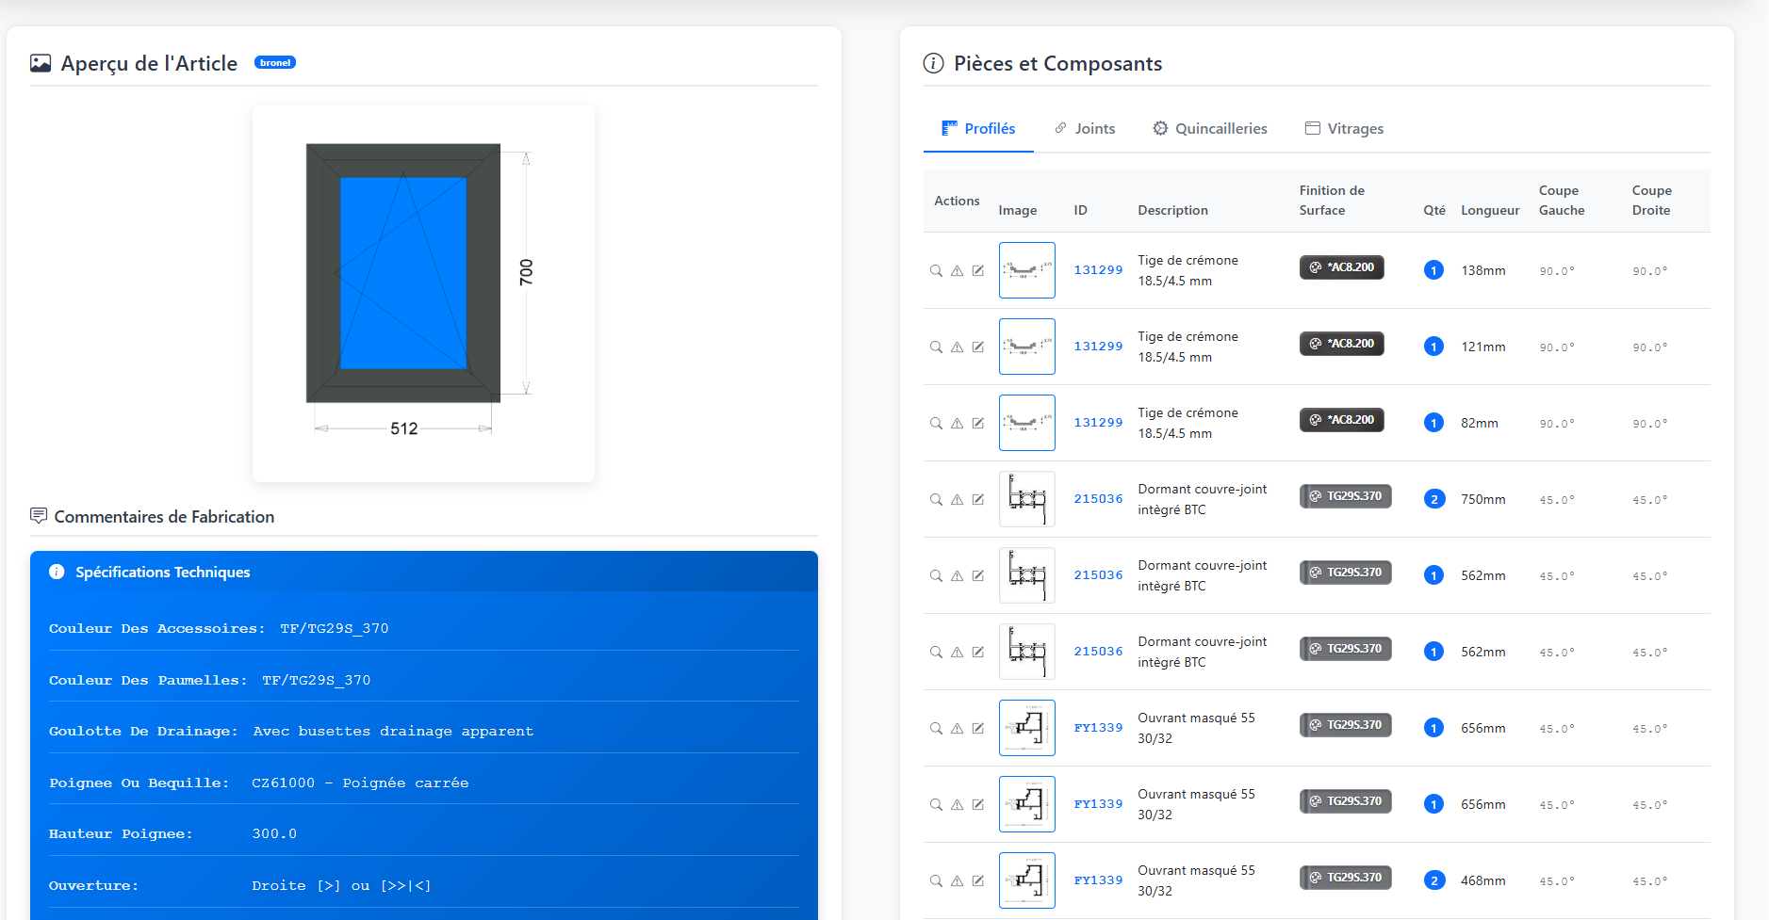Click the magnifier icon on the 750mm row
This screenshot has height=920, width=1769.
click(936, 499)
